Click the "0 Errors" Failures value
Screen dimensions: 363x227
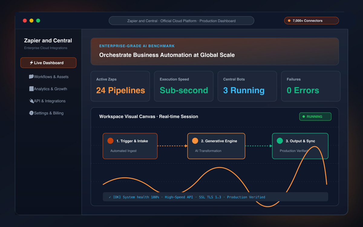(x=303, y=90)
